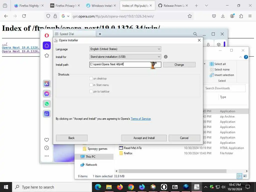
Task: Open music player sidebar icon
Action: [x=47, y=114]
